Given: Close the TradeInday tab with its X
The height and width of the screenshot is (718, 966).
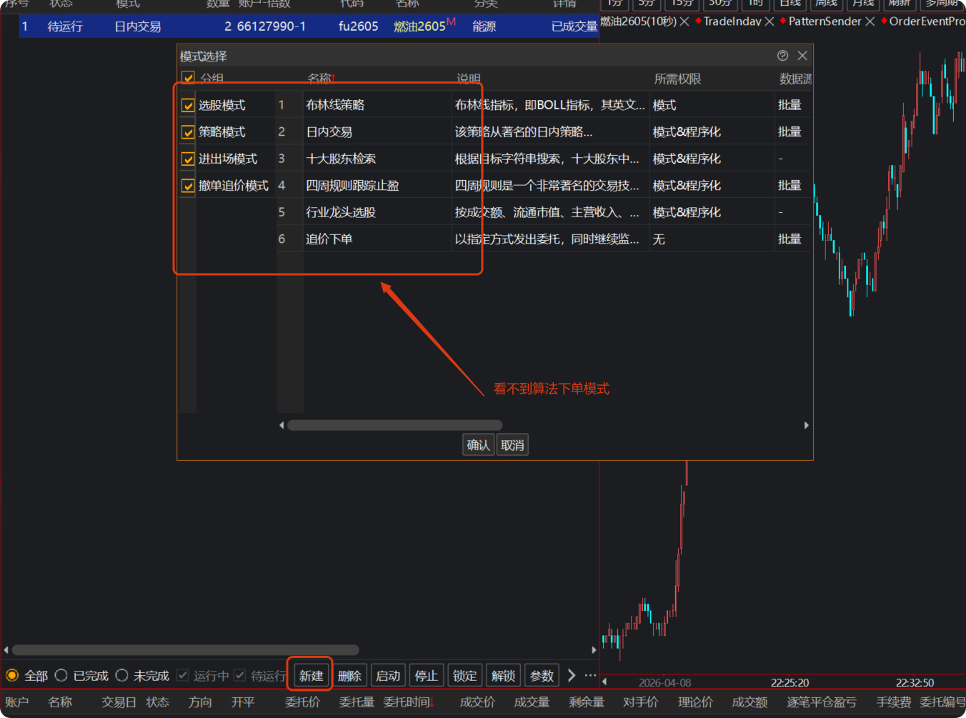Looking at the screenshot, I should [x=770, y=21].
